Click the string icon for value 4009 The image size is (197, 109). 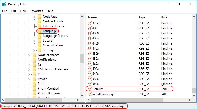90,33
